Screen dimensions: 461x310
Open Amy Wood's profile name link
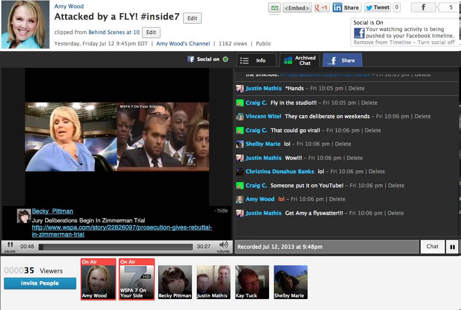click(69, 6)
